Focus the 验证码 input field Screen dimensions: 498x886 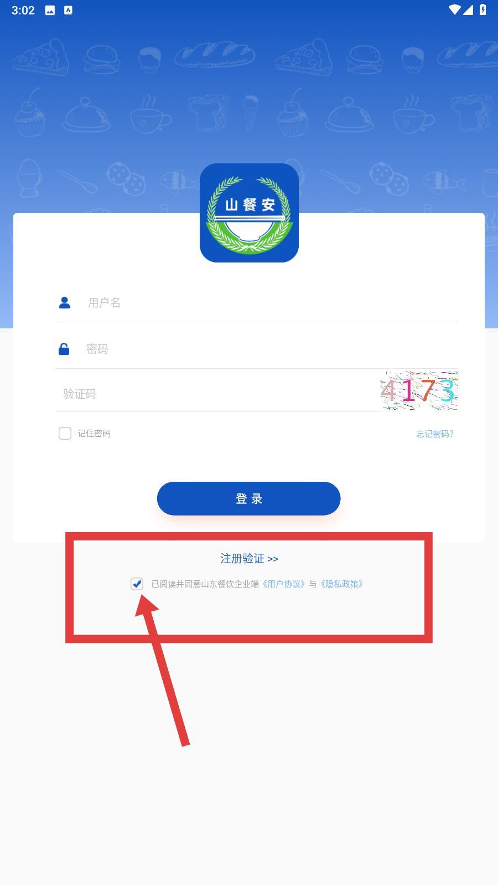(x=217, y=394)
